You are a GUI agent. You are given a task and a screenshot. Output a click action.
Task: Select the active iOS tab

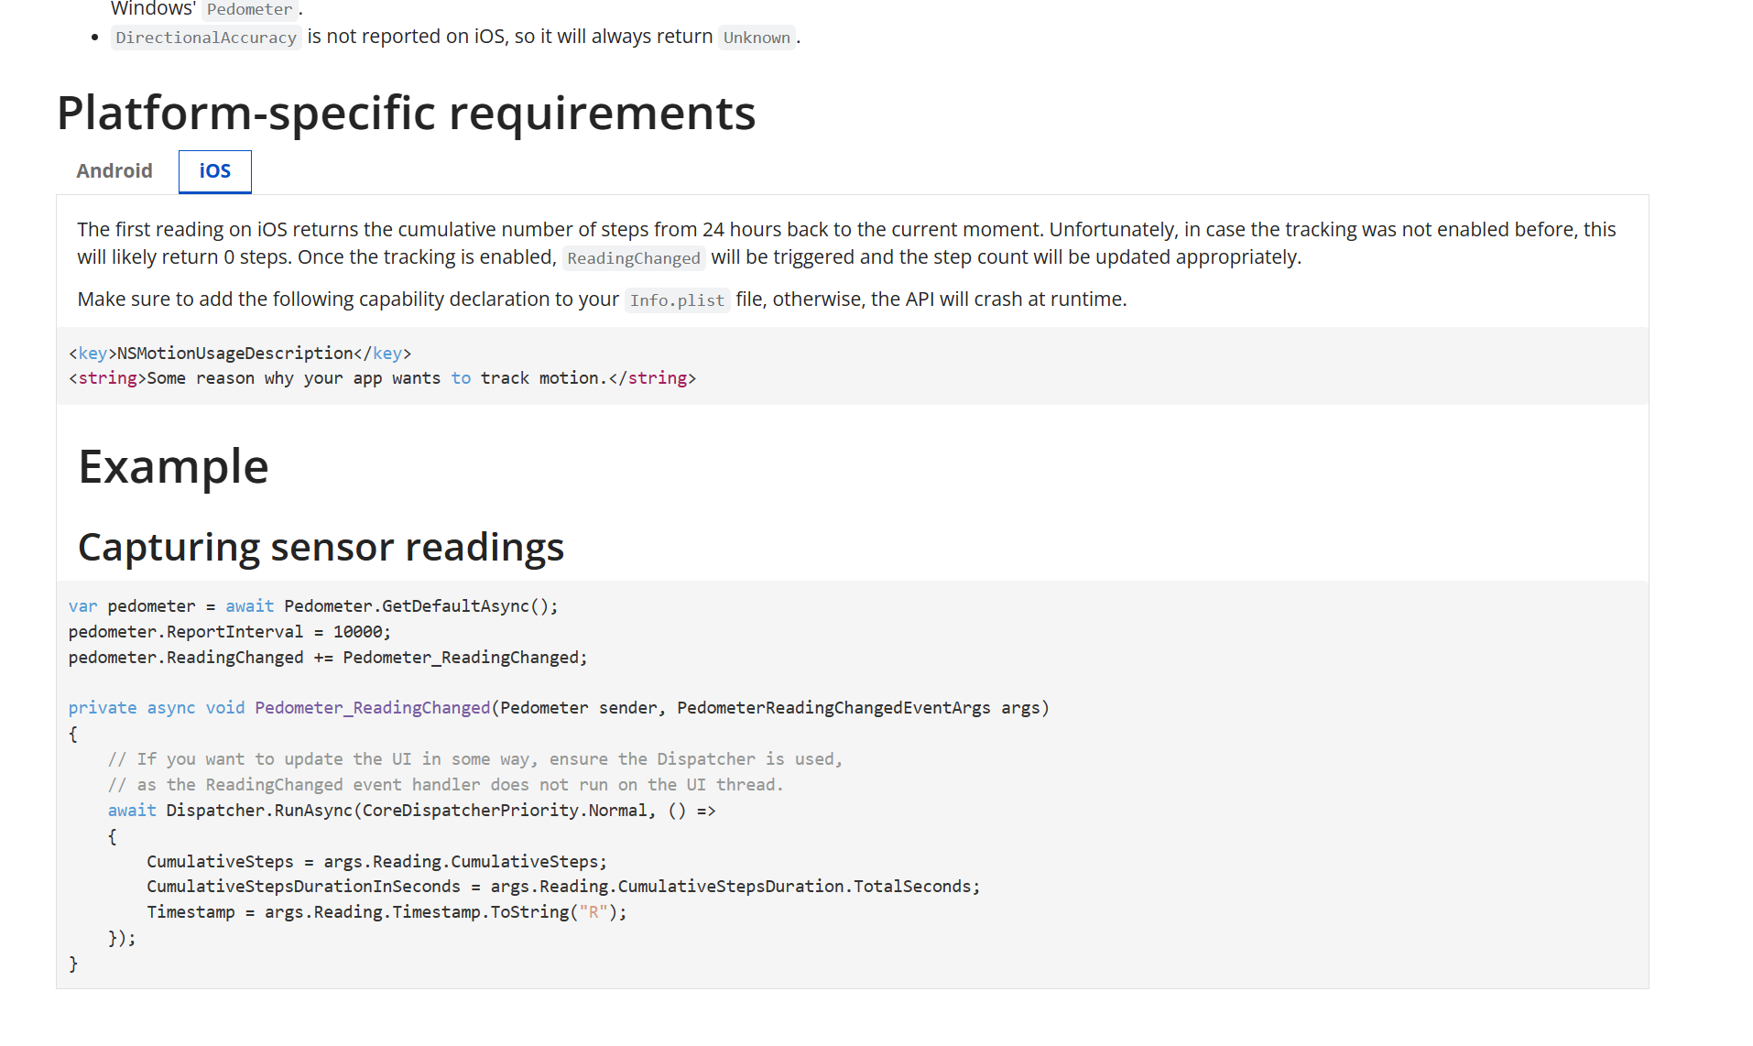(x=214, y=171)
